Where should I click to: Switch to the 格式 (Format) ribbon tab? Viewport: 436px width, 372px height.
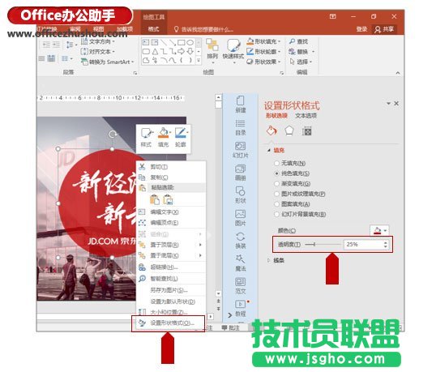point(153,29)
